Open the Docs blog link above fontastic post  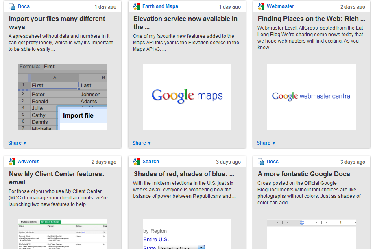point(273,162)
